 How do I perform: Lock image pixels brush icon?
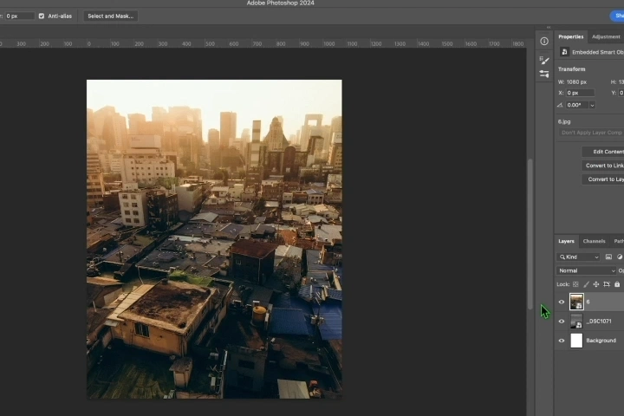pos(586,284)
